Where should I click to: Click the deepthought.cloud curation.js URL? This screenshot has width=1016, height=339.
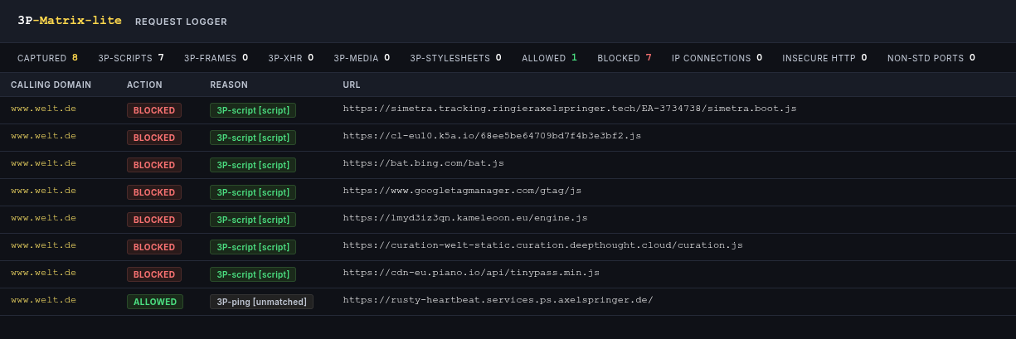[542, 245]
